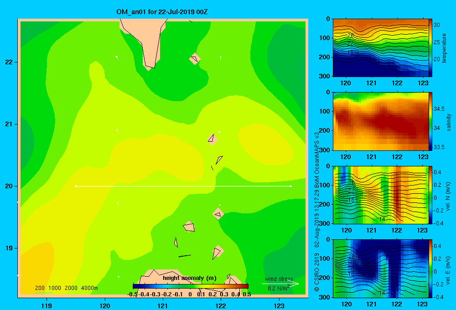Click the red northward velocity band at 122
The width and height of the screenshot is (456, 310).
pos(397,195)
